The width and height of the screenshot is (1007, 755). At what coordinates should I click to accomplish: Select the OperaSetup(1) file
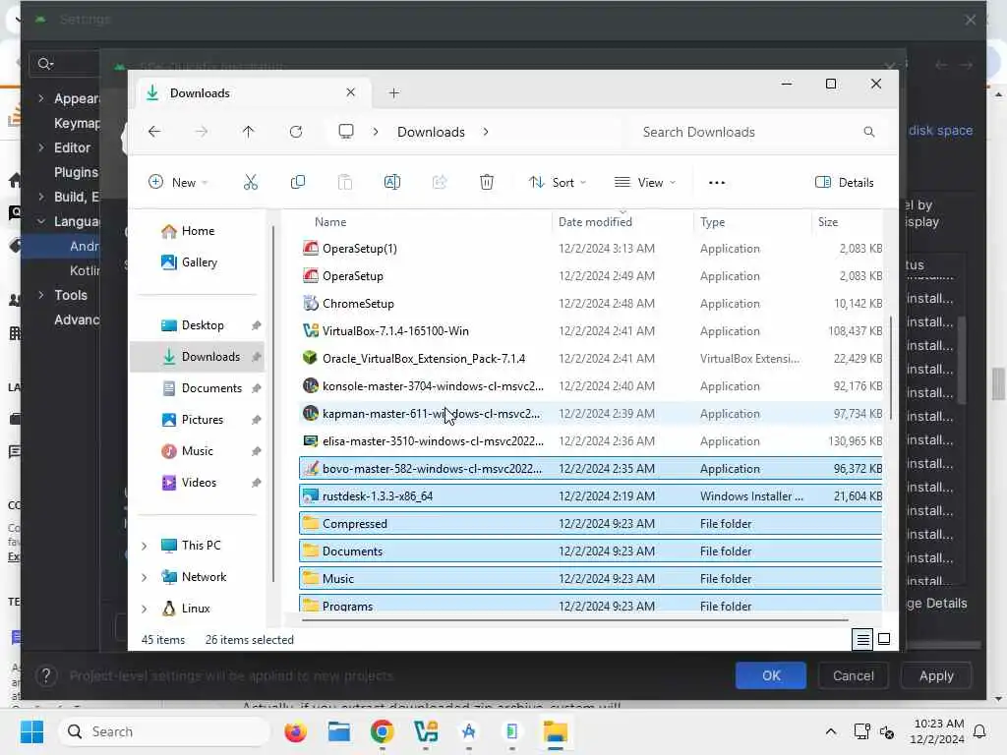click(x=591, y=249)
